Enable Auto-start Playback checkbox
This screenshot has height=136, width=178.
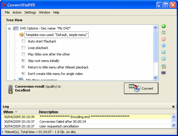(23, 41)
